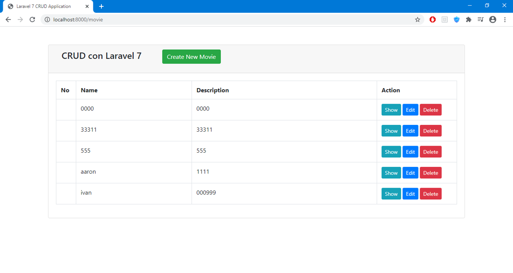
Task: Click the blue shield extension icon
Action: 456,20
